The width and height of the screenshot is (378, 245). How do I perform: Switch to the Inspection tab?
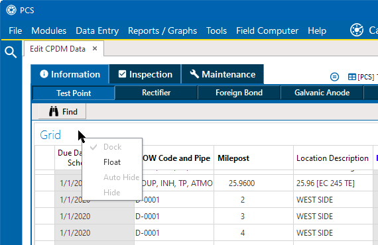tap(145, 74)
